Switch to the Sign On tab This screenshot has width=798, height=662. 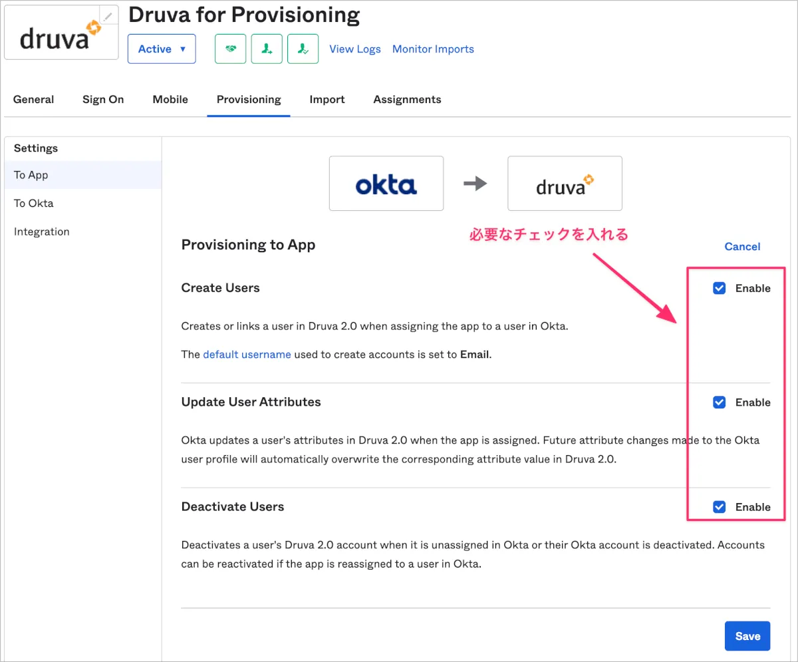tap(103, 100)
